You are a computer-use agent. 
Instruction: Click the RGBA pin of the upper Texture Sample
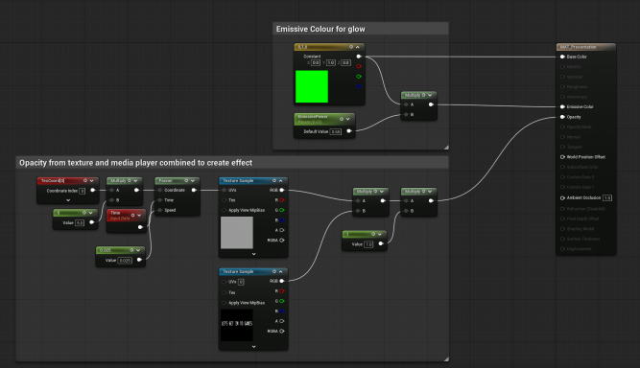282,240
